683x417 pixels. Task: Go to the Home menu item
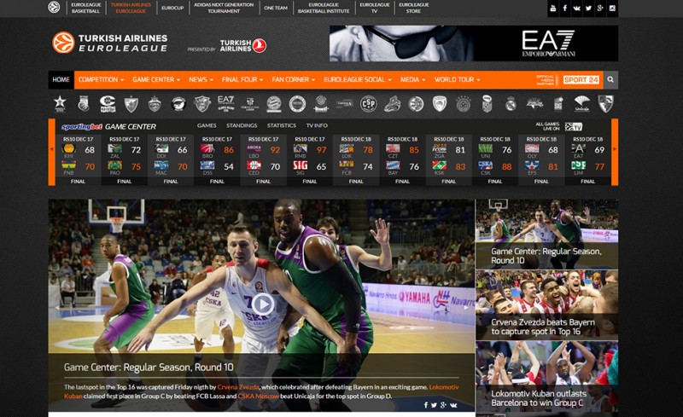pos(61,79)
